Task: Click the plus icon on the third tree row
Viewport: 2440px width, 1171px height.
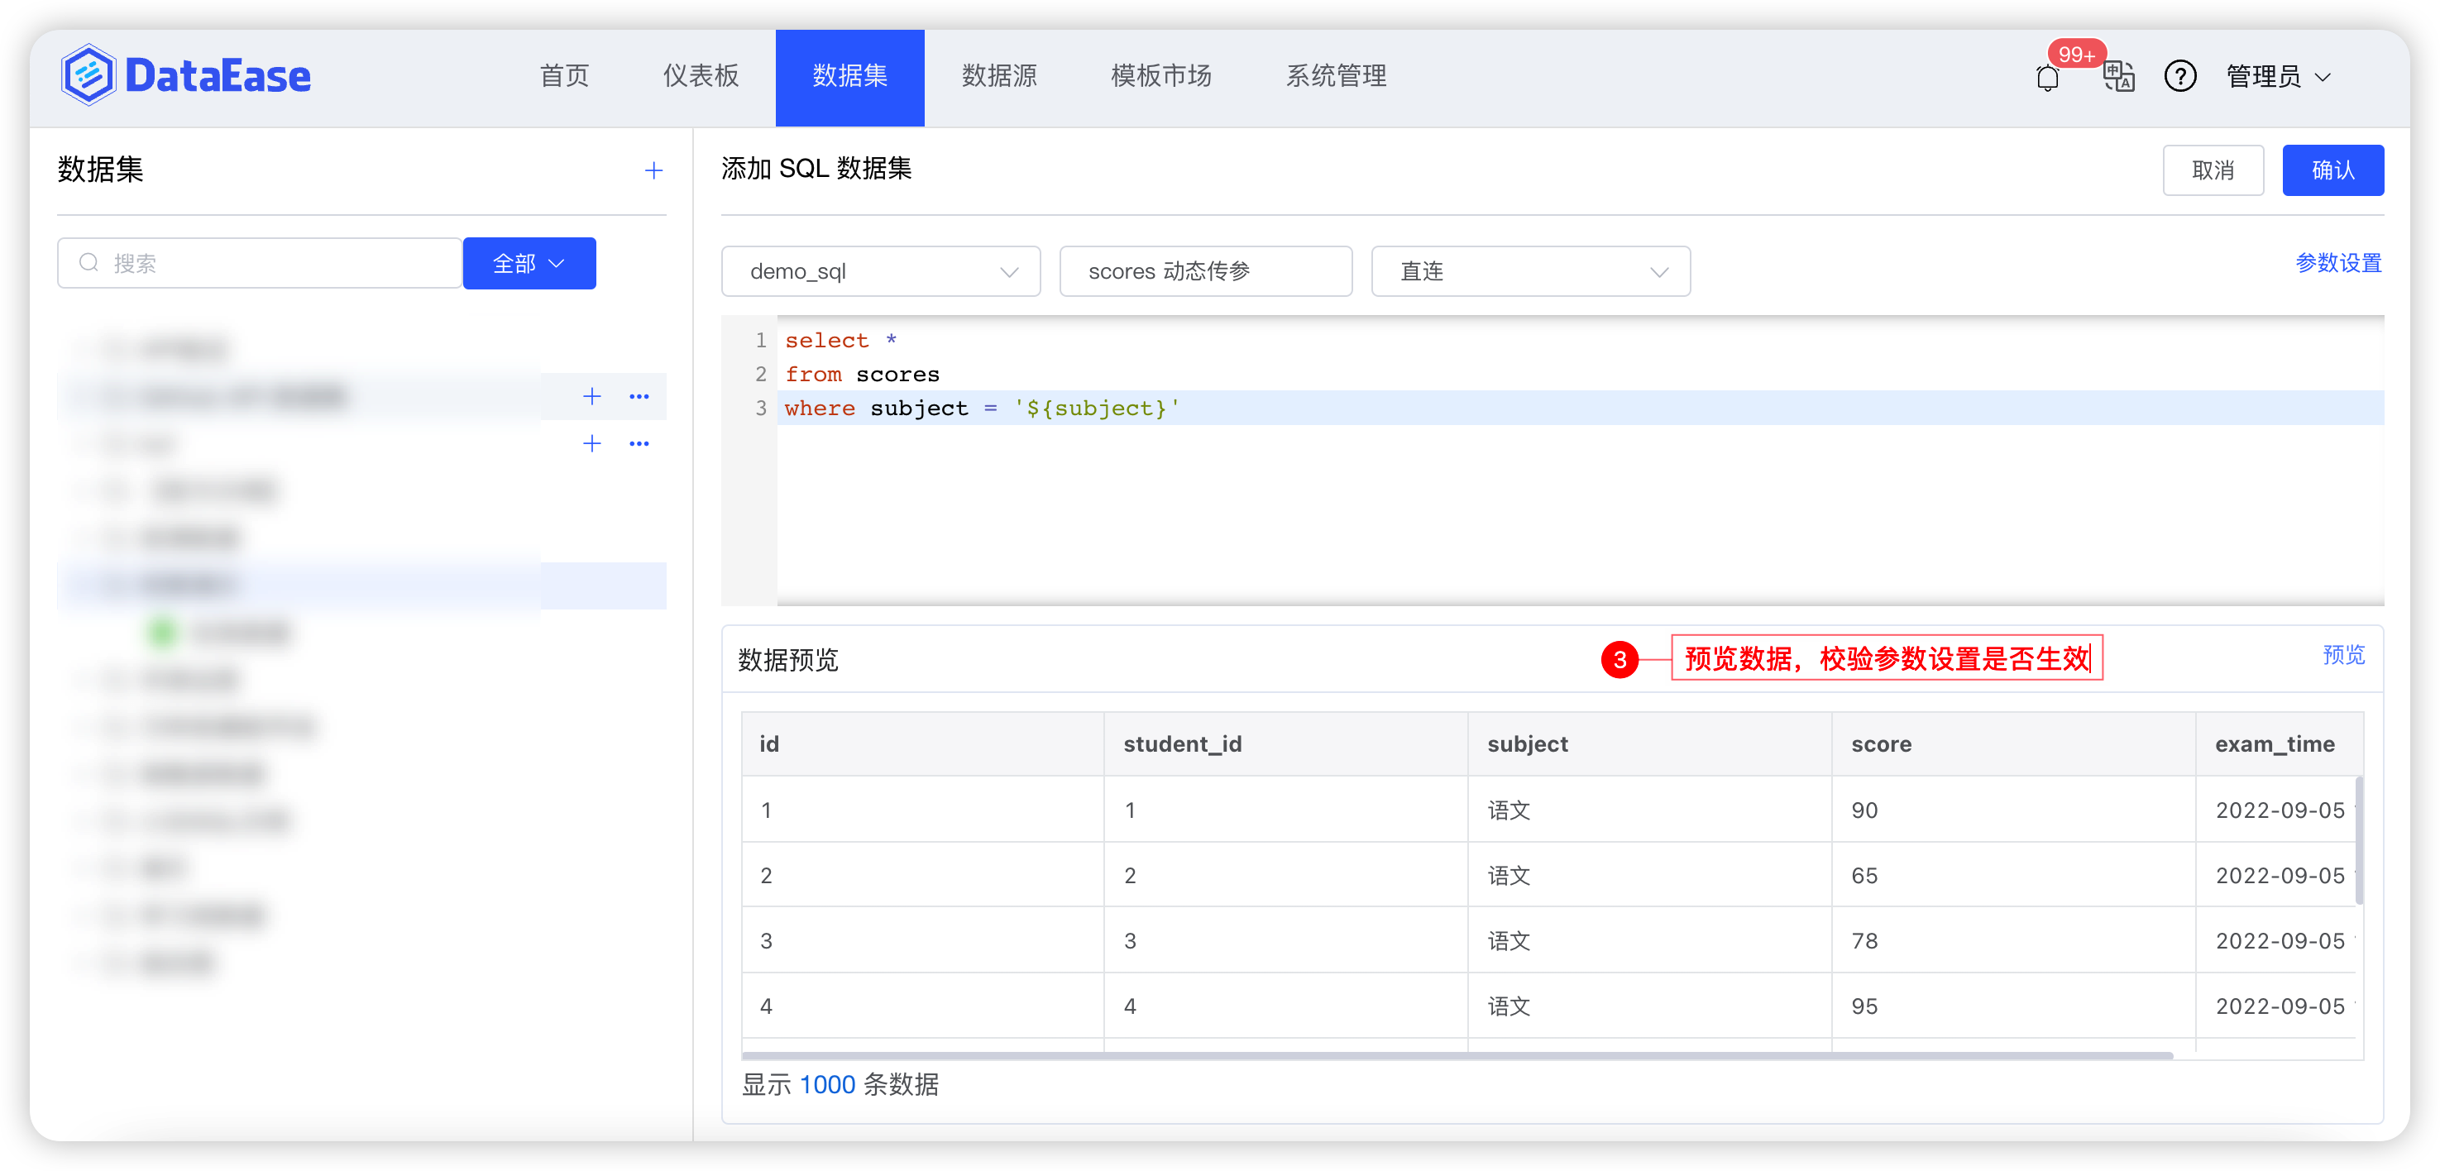Action: click(x=592, y=443)
